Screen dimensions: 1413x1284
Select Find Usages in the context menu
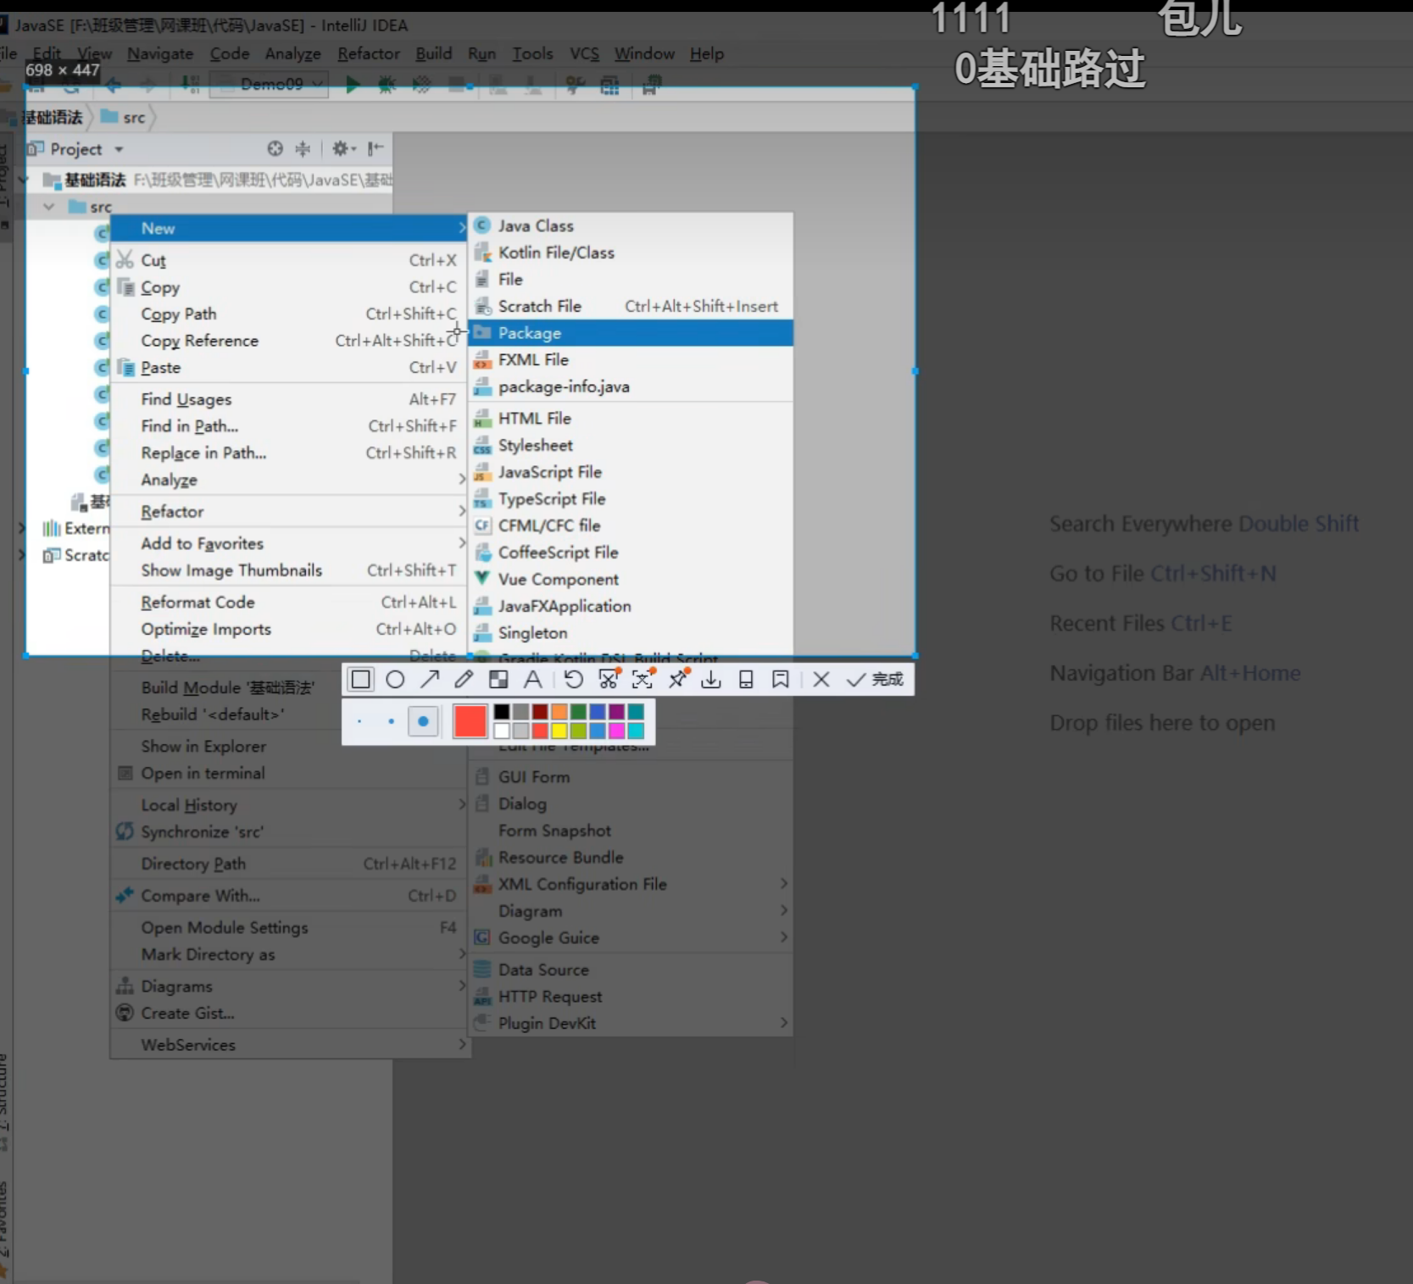click(289, 399)
